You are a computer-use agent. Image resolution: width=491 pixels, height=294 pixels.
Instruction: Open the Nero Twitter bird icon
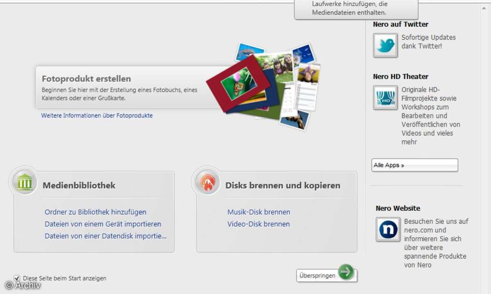385,45
